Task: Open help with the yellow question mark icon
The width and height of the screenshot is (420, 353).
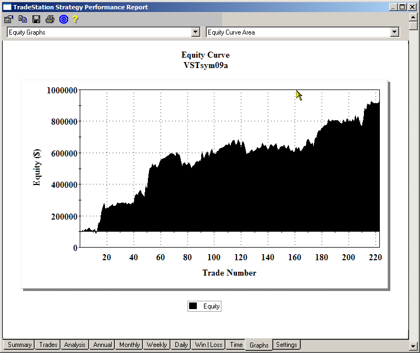Action: tap(75, 19)
